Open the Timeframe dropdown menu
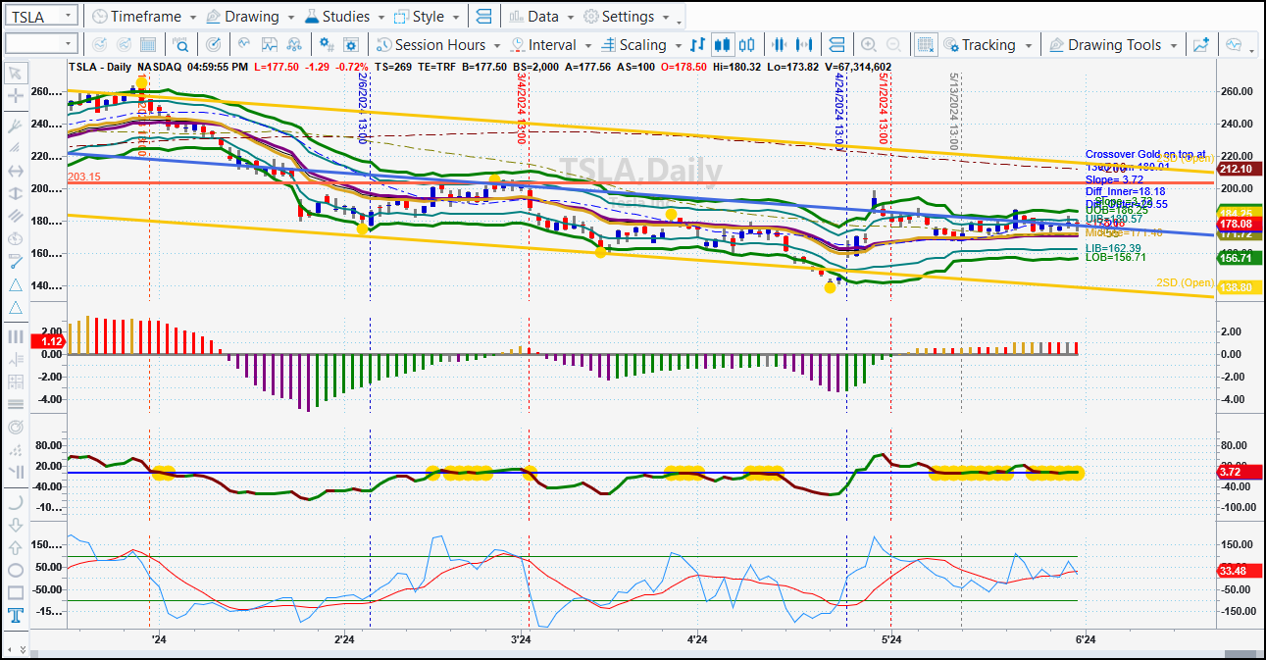 143,17
